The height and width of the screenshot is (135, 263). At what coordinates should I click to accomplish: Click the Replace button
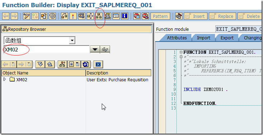(x=223, y=16)
